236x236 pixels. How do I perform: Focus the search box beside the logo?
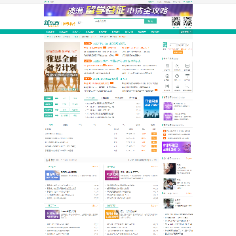(119, 21)
